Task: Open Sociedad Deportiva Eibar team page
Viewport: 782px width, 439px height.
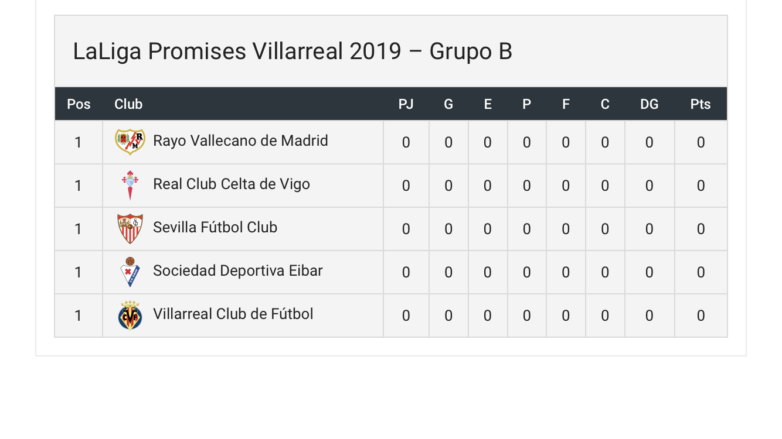Action: point(238,271)
